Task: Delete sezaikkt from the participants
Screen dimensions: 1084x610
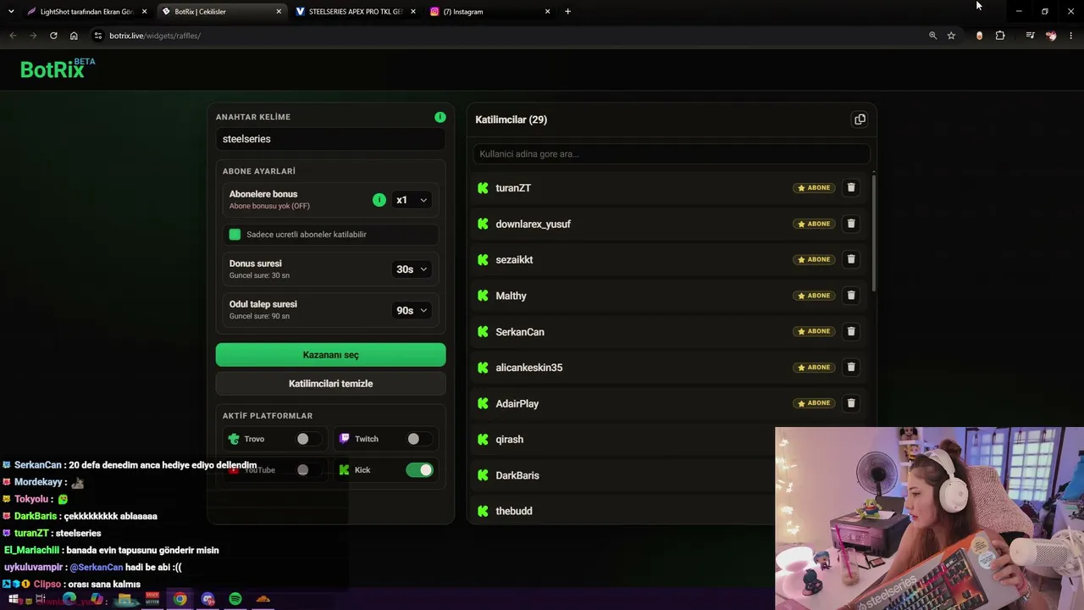Action: click(x=851, y=259)
